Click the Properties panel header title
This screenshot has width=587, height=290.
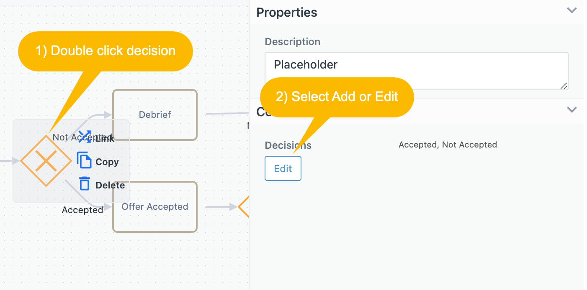click(287, 13)
